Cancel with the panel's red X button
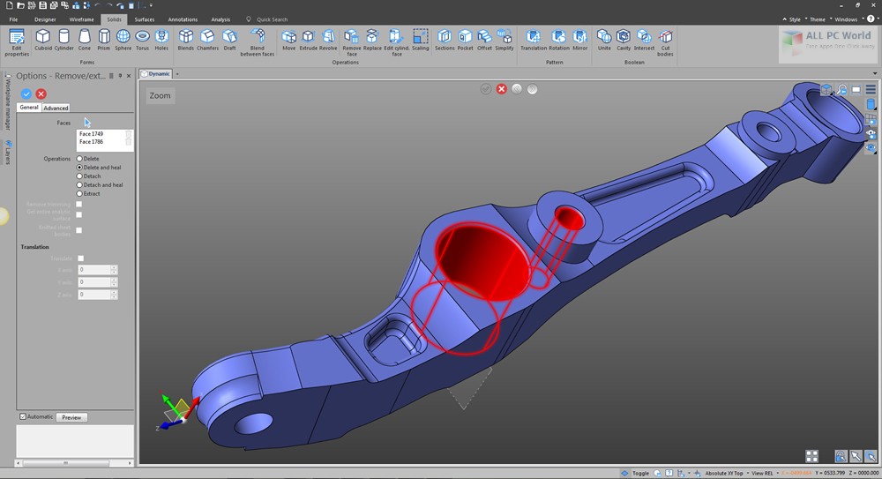 [x=41, y=94]
